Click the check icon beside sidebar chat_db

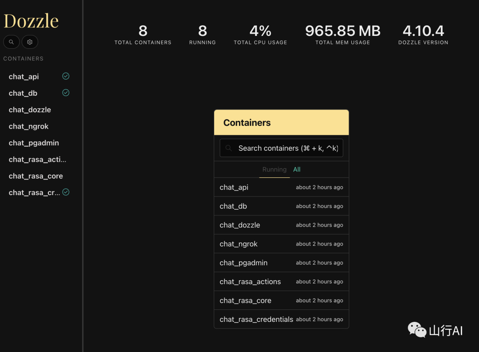(x=66, y=93)
